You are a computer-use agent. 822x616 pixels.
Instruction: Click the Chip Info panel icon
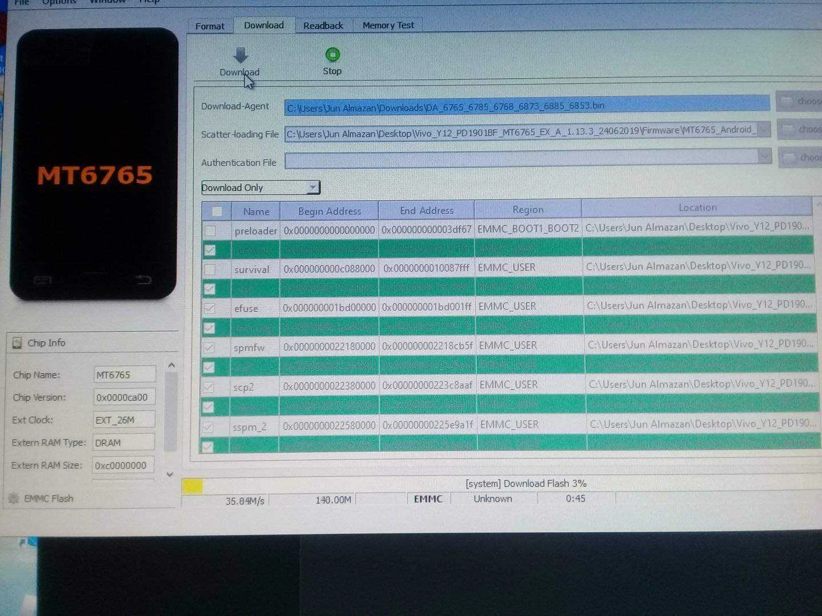click(17, 343)
